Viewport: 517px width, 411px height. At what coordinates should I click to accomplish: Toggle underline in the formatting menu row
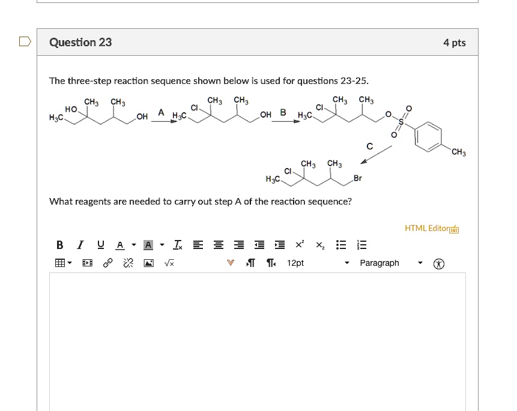pos(100,244)
